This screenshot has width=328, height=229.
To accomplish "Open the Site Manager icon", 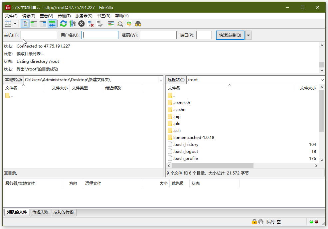I will [8, 24].
